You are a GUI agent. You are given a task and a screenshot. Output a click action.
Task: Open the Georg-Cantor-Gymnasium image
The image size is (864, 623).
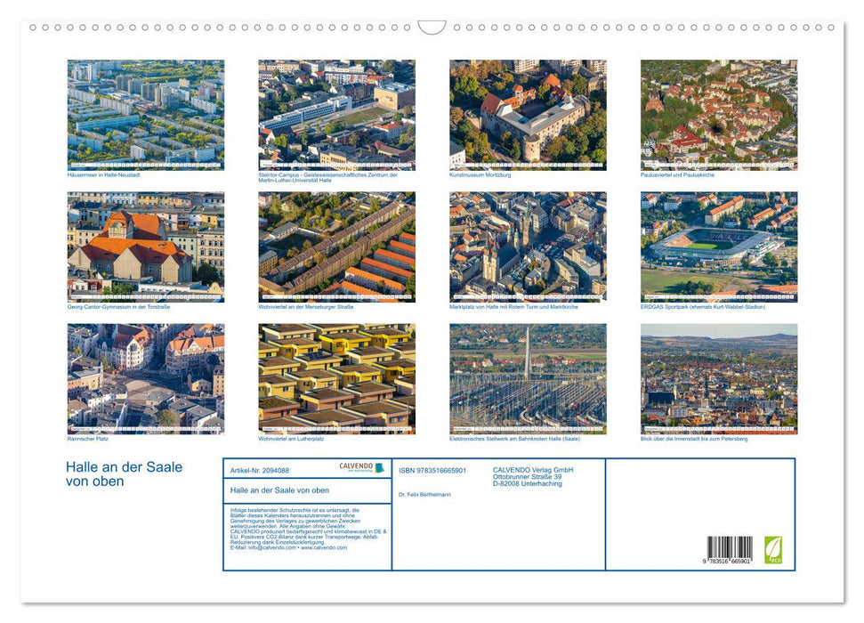click(x=144, y=247)
